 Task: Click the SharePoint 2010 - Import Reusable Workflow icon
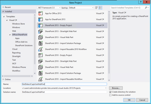(x=40, y=79)
